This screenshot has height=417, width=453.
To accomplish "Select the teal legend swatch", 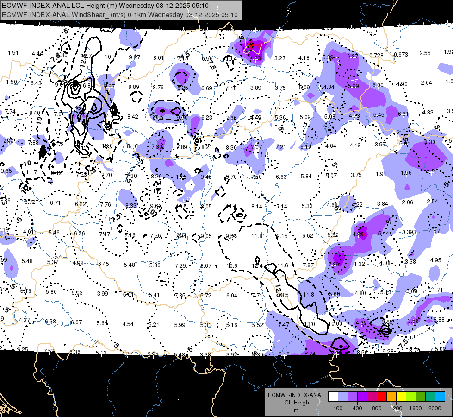I will 430,397.
